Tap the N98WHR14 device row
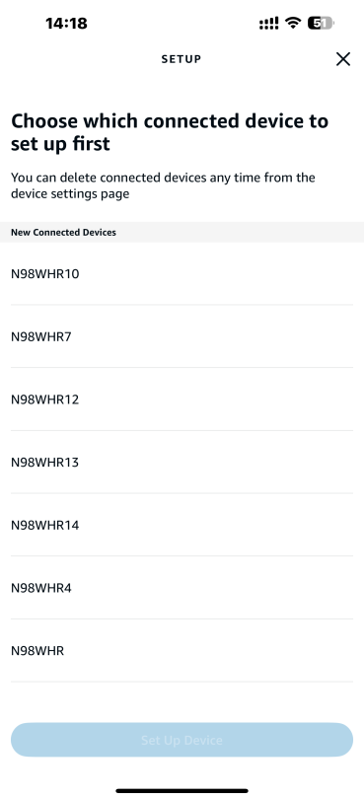Viewport: 364px width, 798px height. 182,525
